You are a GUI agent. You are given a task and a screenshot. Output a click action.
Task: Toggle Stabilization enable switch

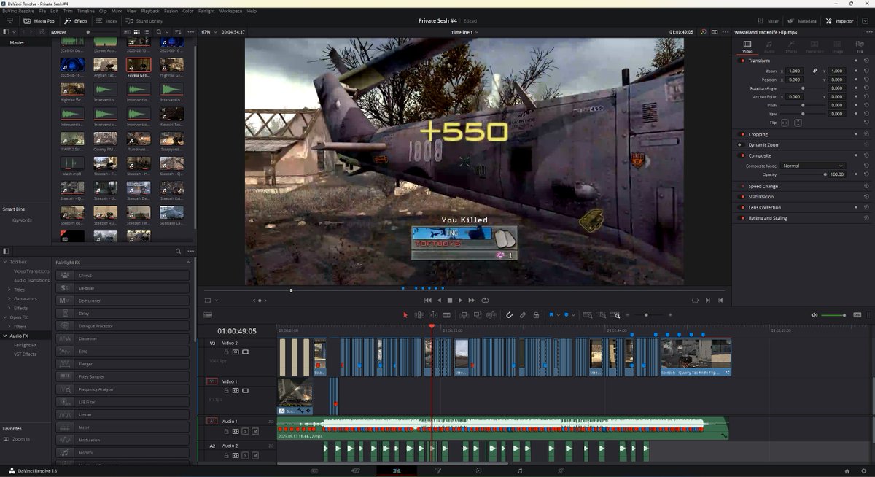coord(742,197)
